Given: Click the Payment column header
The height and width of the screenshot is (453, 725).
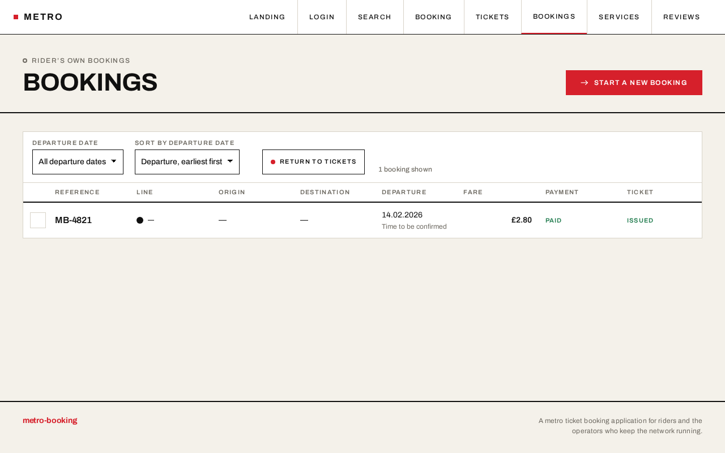Looking at the screenshot, I should point(562,193).
